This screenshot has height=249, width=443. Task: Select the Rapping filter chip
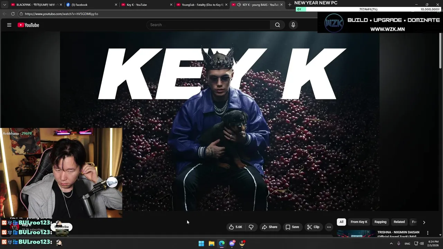[x=380, y=222]
